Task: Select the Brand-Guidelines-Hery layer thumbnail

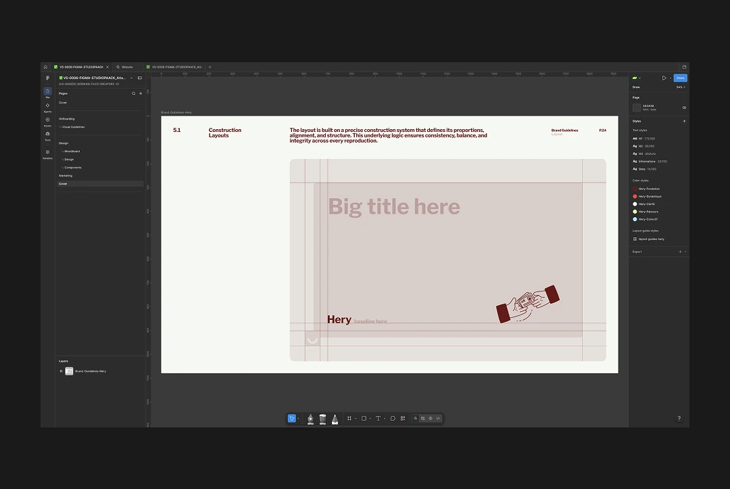Action: [x=69, y=371]
